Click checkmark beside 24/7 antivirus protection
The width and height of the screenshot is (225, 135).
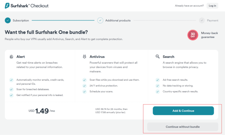(x=84, y=86)
